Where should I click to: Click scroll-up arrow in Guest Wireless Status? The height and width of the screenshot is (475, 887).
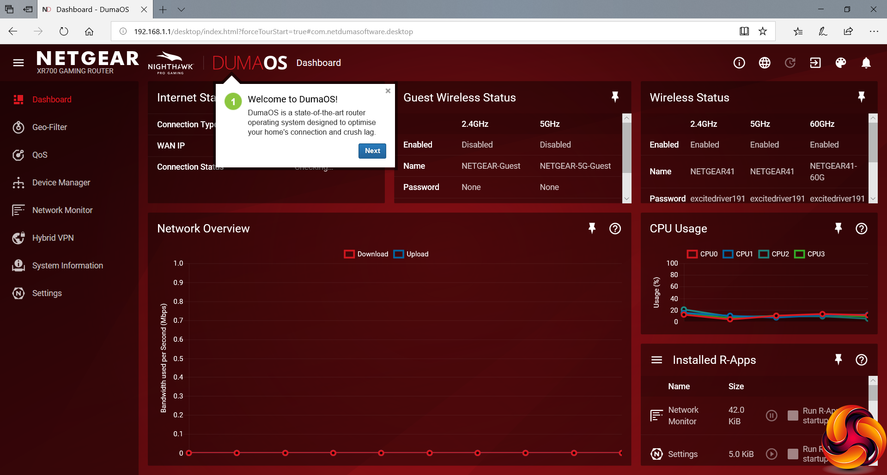[626, 118]
